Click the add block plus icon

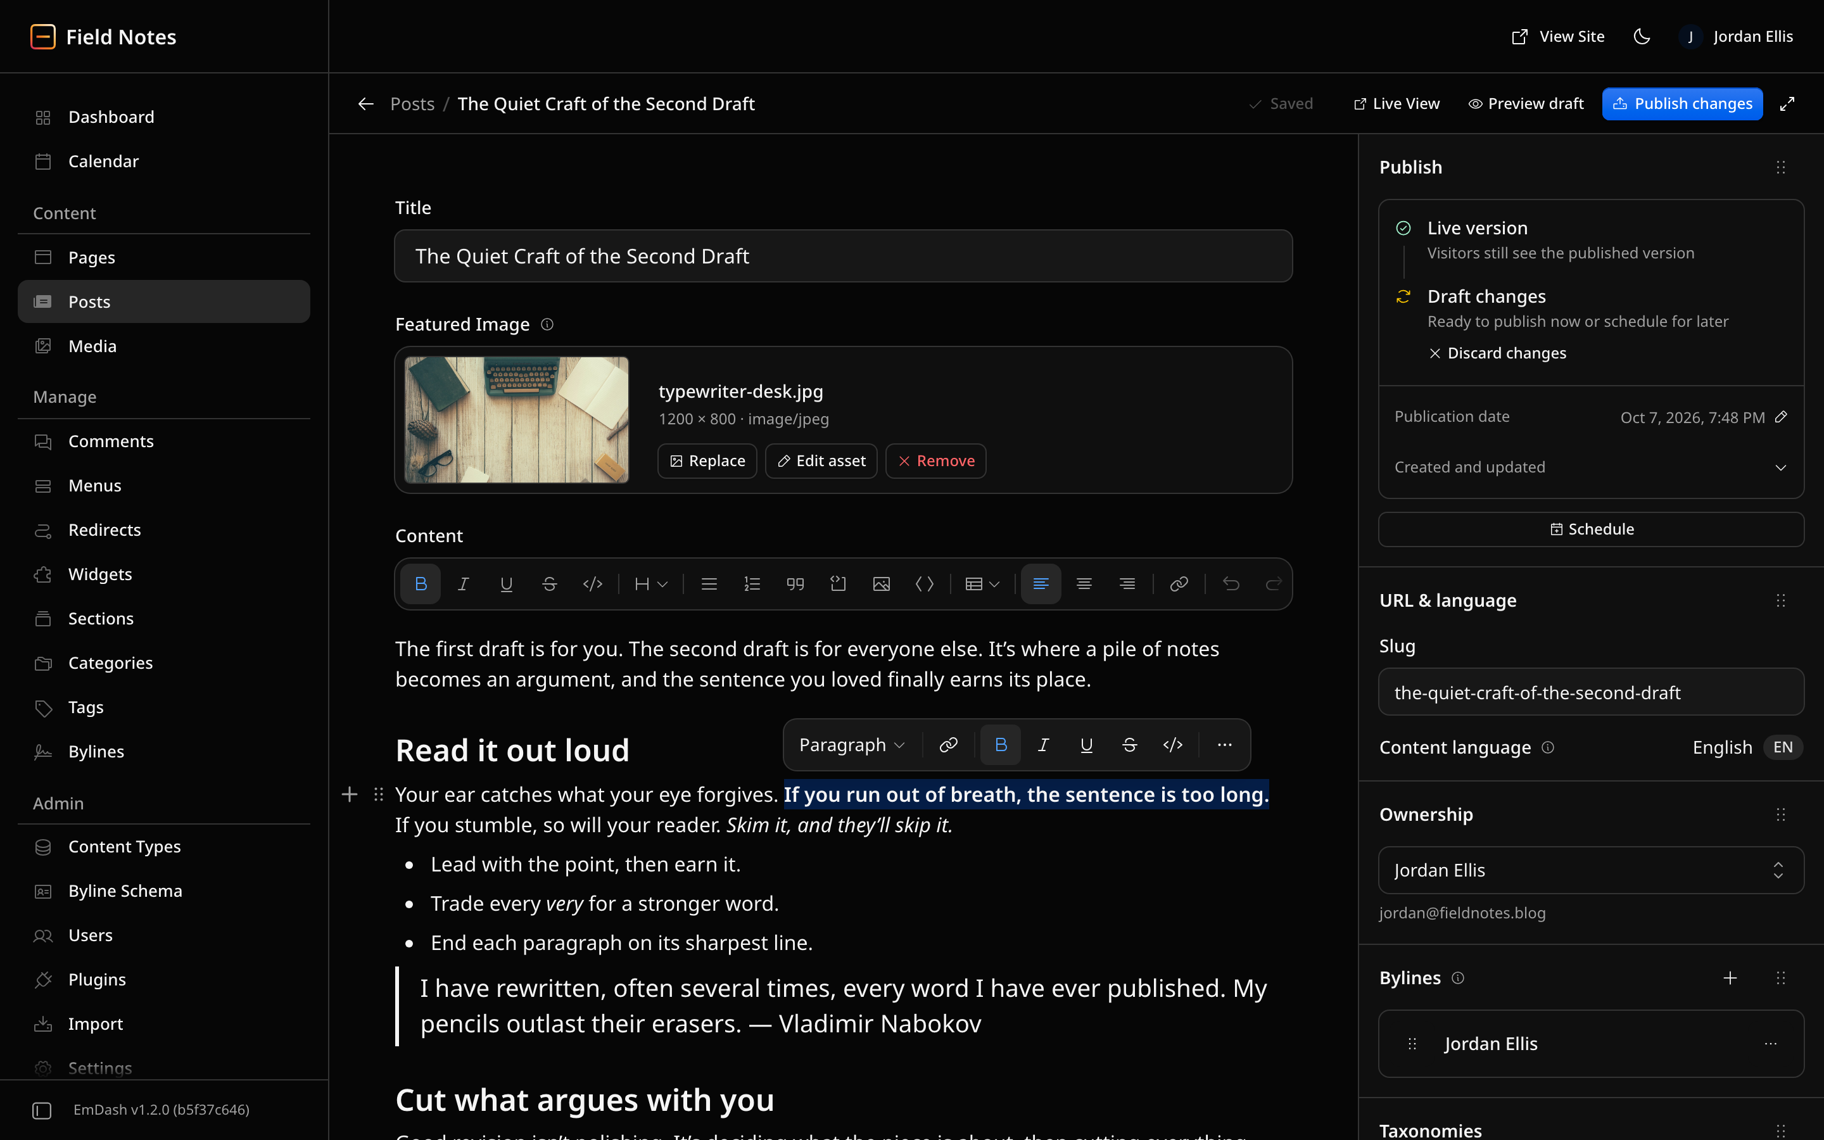pyautogui.click(x=349, y=794)
